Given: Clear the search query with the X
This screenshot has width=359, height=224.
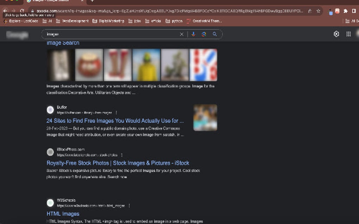Looking at the screenshot, I should click(181, 34).
